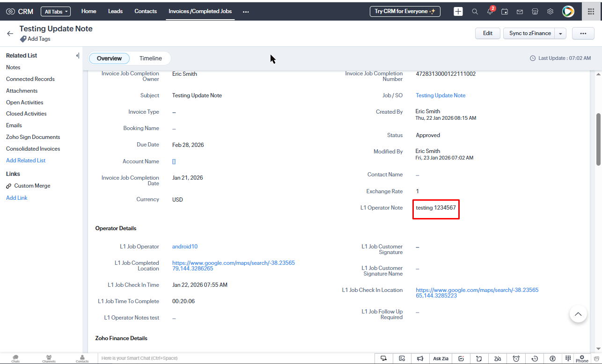Click Add Tags under the record title
This screenshot has width=602, height=364.
click(36, 39)
